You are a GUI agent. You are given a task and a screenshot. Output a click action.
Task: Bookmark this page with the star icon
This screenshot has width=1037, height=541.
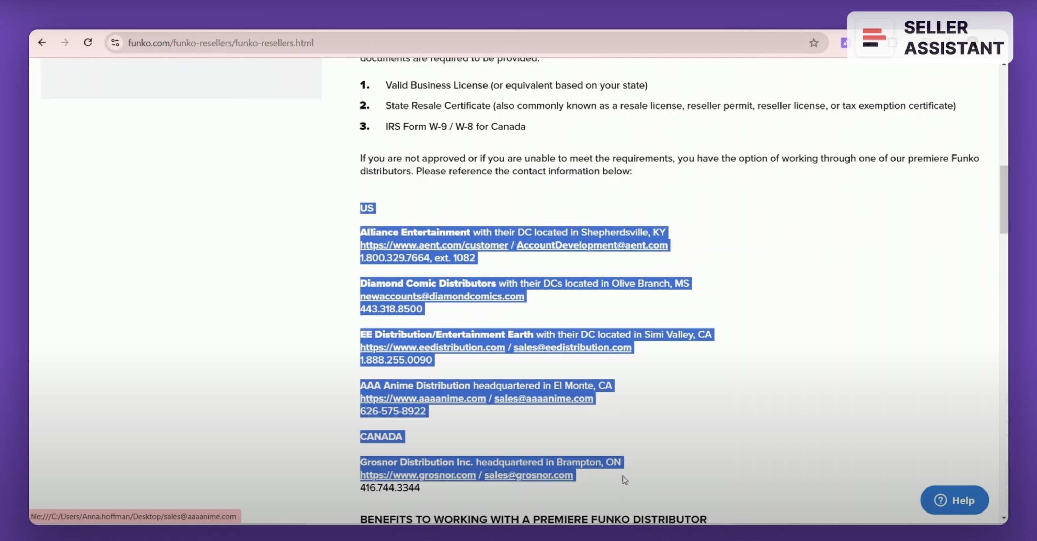813,43
